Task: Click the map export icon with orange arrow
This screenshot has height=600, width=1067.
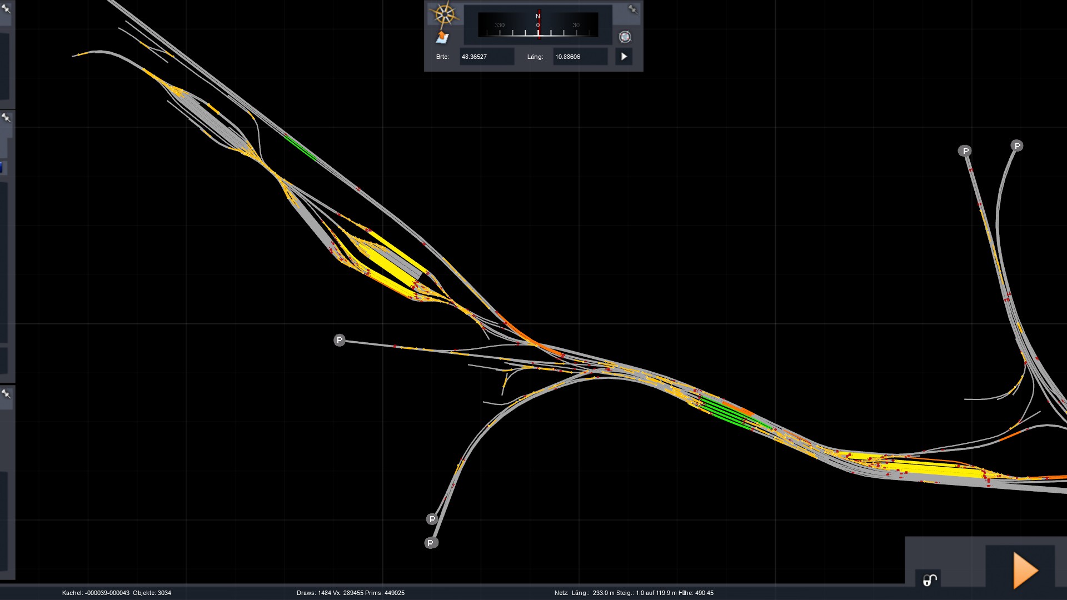Action: (442, 37)
